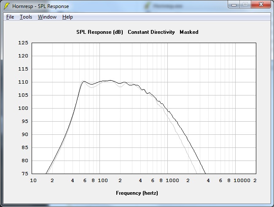Viewport: 274px width, 207px height.
Task: Click the 'Hornresp - SPL Response' window title
Action: (x=40, y=6)
